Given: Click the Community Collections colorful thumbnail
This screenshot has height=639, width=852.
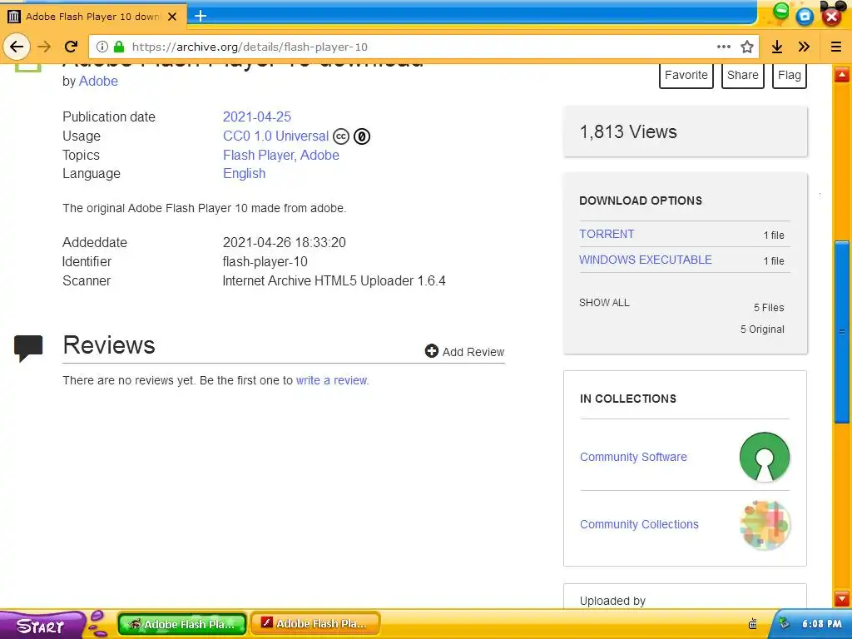Looking at the screenshot, I should 765,525.
